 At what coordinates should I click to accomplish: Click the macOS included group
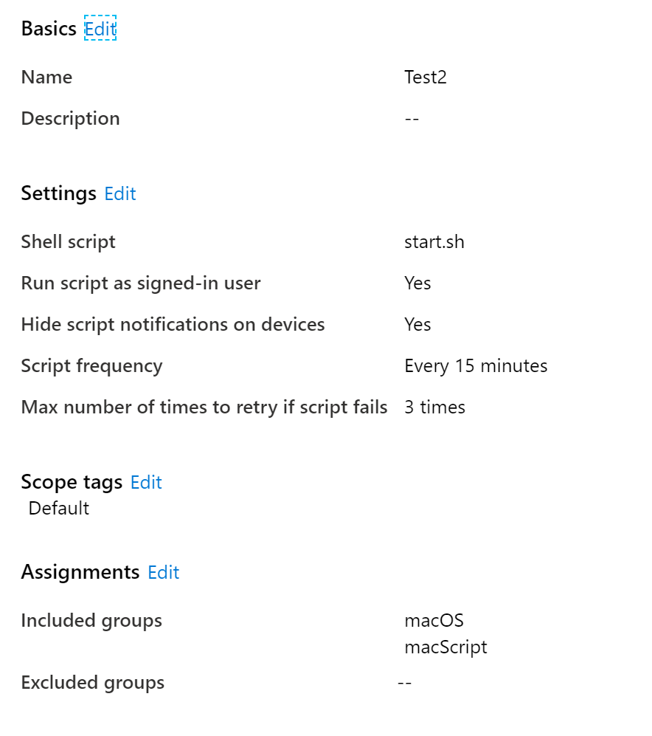point(434,621)
